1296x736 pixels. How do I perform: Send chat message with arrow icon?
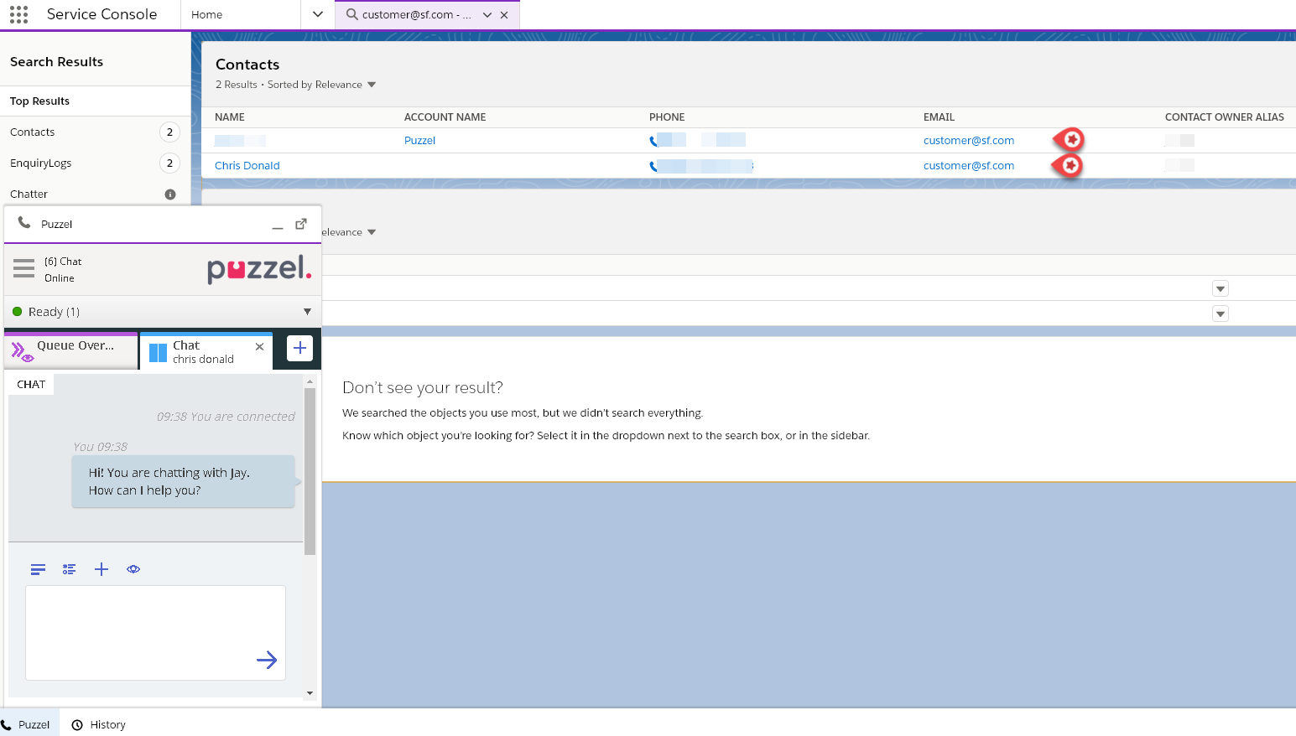click(267, 660)
